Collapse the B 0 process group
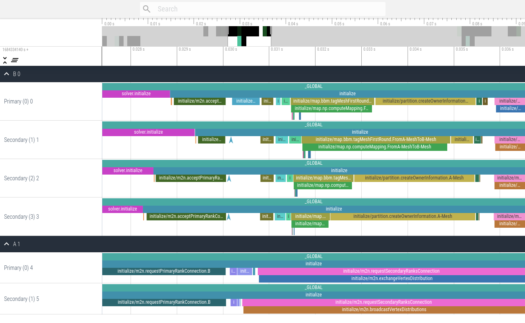This screenshot has height=323, width=525. coord(6,74)
